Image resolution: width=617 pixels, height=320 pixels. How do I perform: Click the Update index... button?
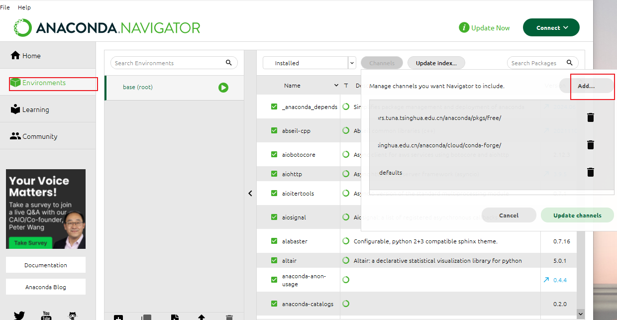tap(436, 63)
